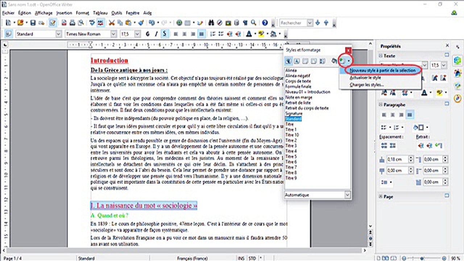Click STD selection mode in status bar
This screenshot has height=261, width=464.
tap(252, 258)
